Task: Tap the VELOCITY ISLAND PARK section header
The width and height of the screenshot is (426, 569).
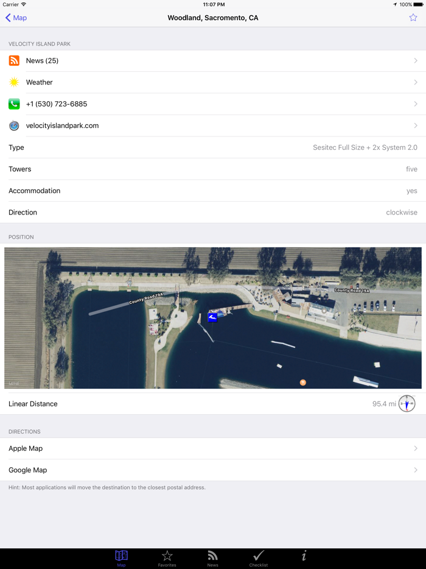Action: pyautogui.click(x=40, y=44)
